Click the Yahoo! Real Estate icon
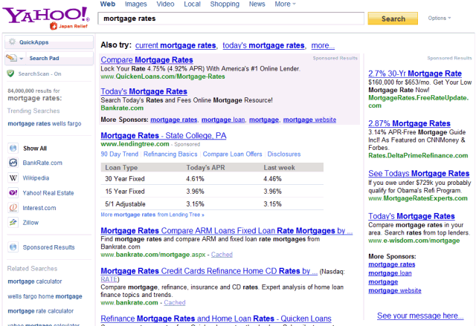Image resolution: width=476 pixels, height=326 pixels. coord(13,192)
